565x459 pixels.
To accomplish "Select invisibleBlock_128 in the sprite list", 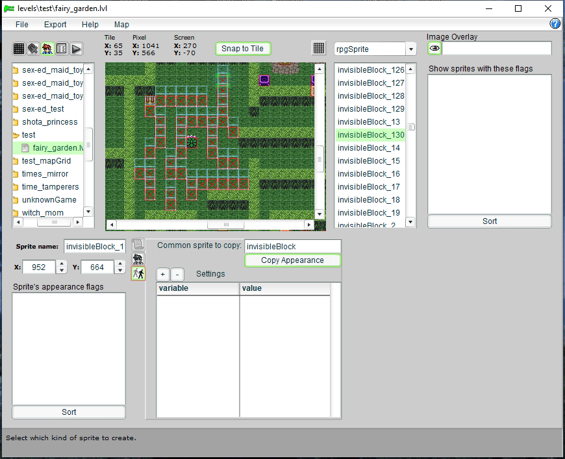I will coord(371,96).
